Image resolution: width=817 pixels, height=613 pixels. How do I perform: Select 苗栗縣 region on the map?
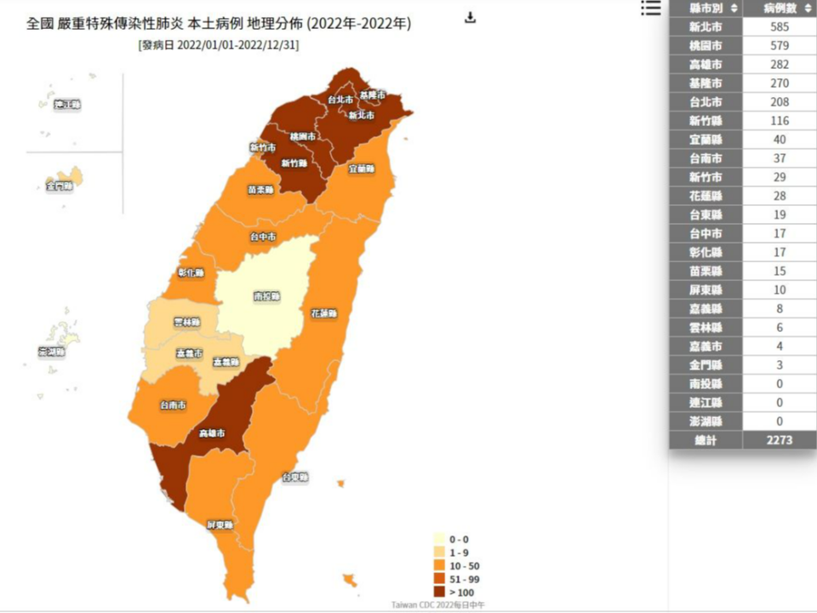point(260,190)
